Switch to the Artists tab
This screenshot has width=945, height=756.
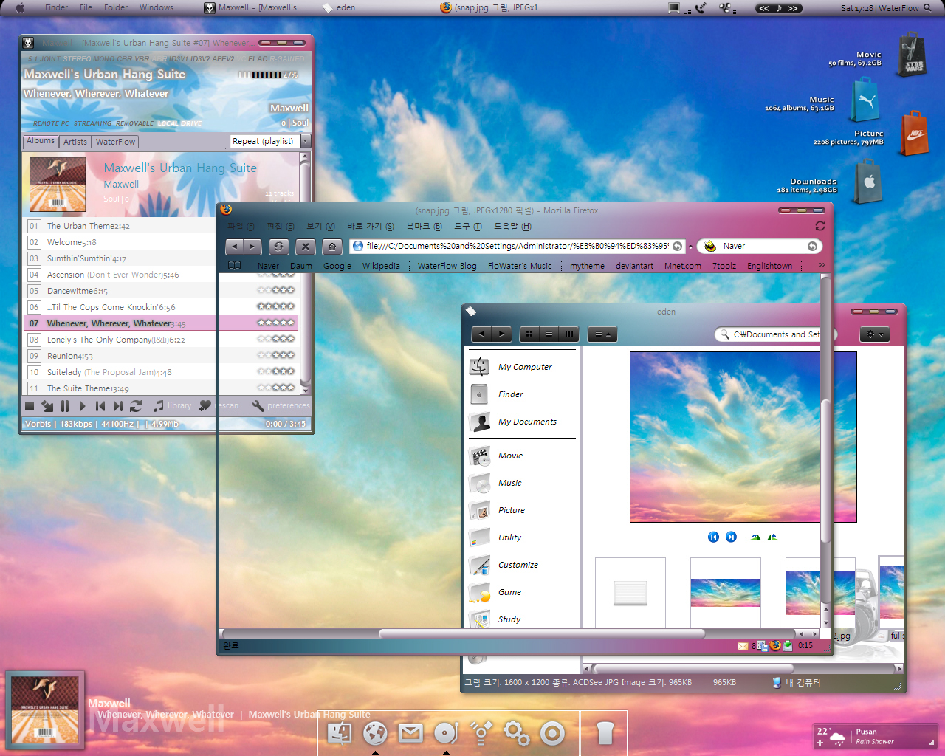[x=75, y=142]
